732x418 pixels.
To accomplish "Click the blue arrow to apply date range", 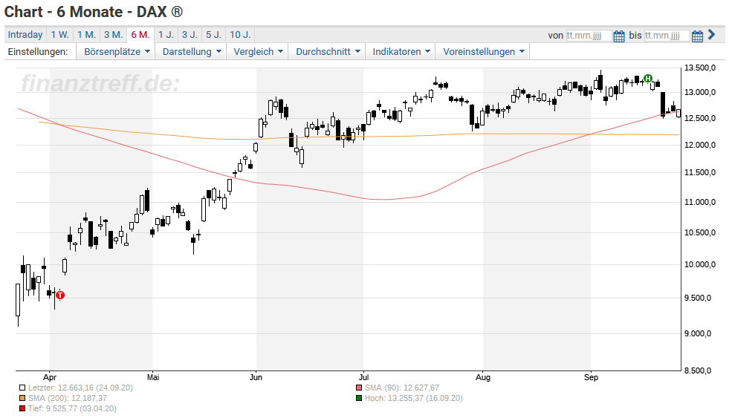I will [x=711, y=34].
